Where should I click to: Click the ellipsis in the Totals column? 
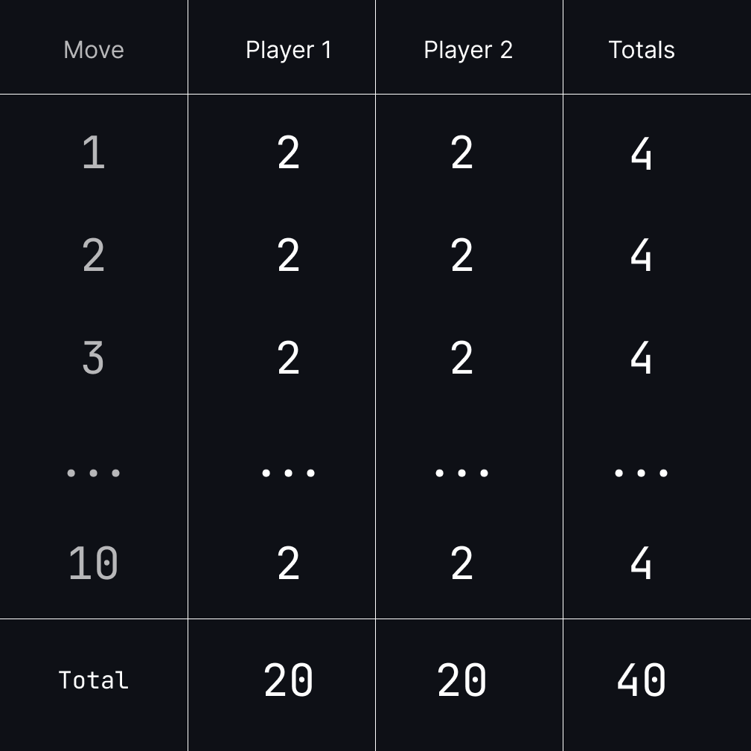(x=642, y=473)
